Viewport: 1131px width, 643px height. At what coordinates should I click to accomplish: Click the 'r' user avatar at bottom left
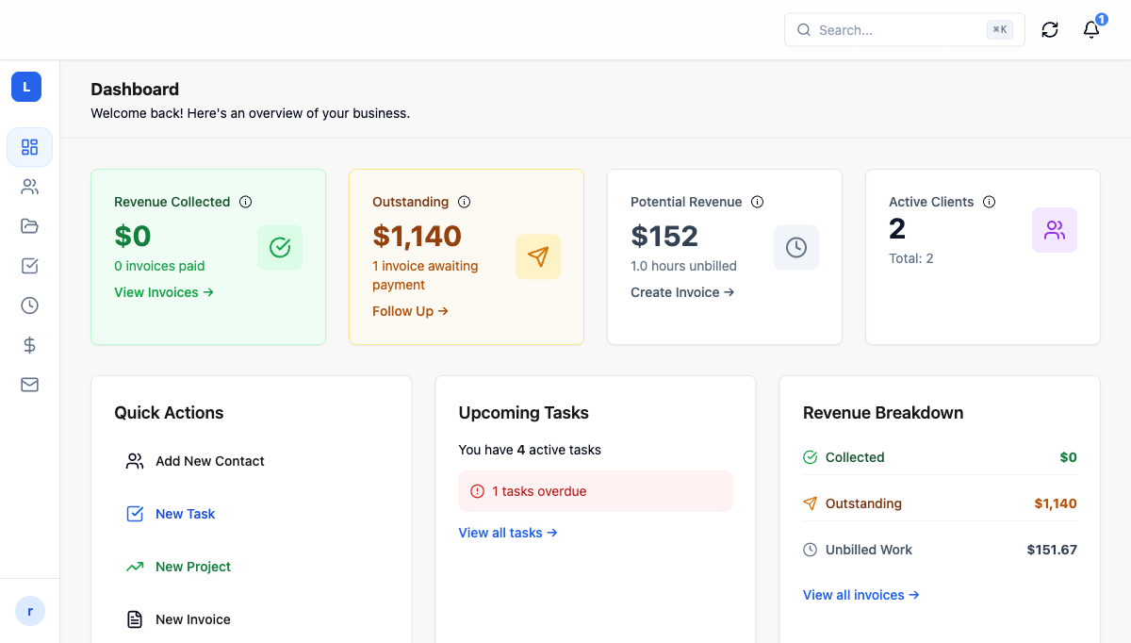pyautogui.click(x=29, y=611)
